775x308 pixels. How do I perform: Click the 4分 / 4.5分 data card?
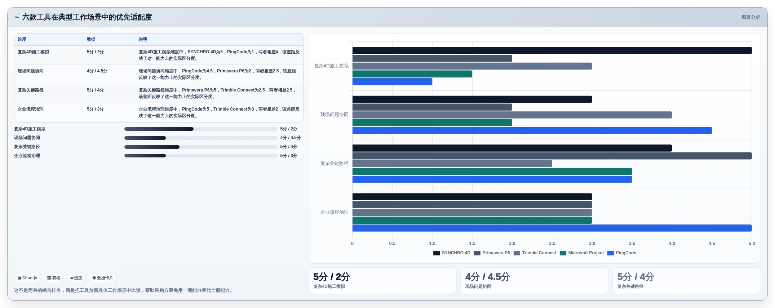click(535, 281)
